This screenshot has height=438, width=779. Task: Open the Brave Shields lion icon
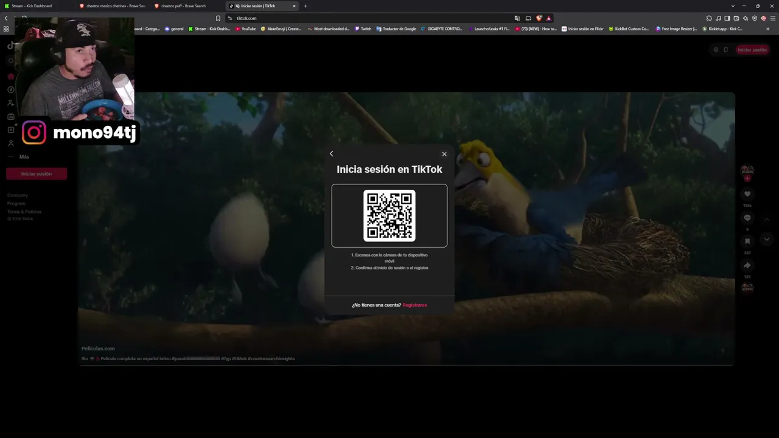pyautogui.click(x=539, y=18)
